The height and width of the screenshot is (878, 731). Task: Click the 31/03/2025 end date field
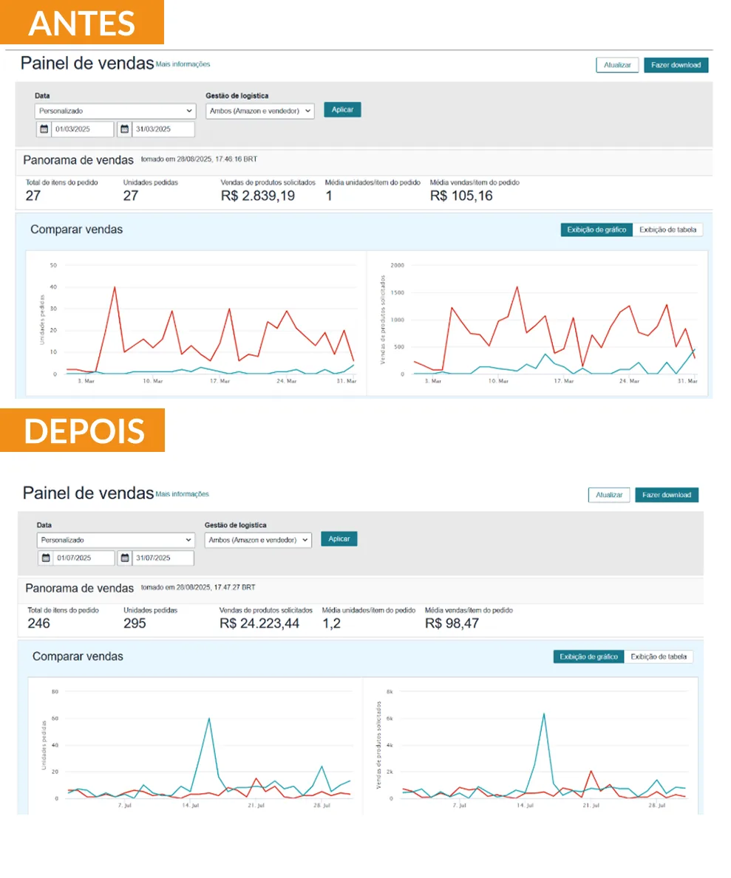[x=163, y=129]
